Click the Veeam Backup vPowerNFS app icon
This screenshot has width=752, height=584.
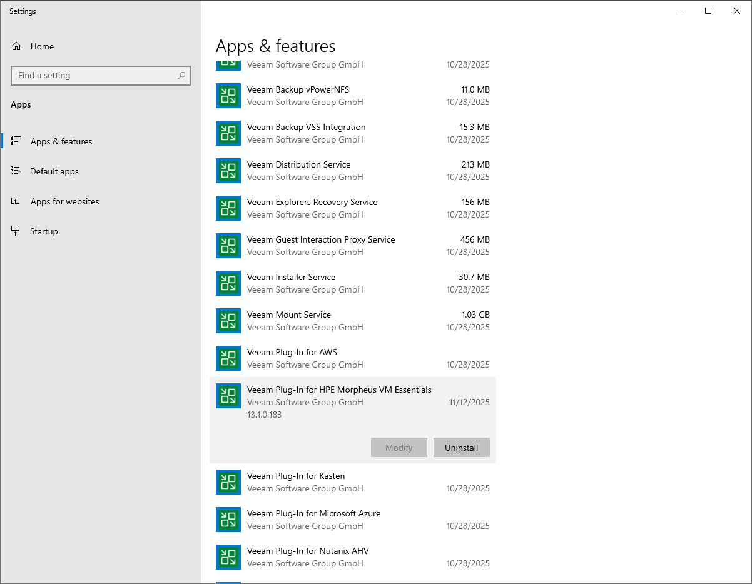click(228, 96)
